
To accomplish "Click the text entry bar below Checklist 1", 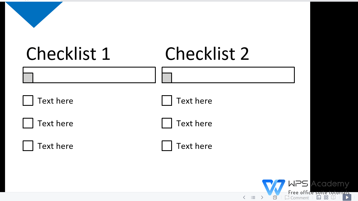I will point(89,75).
